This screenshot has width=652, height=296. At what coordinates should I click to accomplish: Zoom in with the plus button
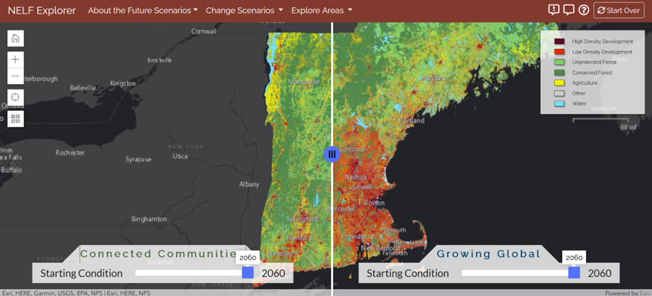tap(15, 59)
